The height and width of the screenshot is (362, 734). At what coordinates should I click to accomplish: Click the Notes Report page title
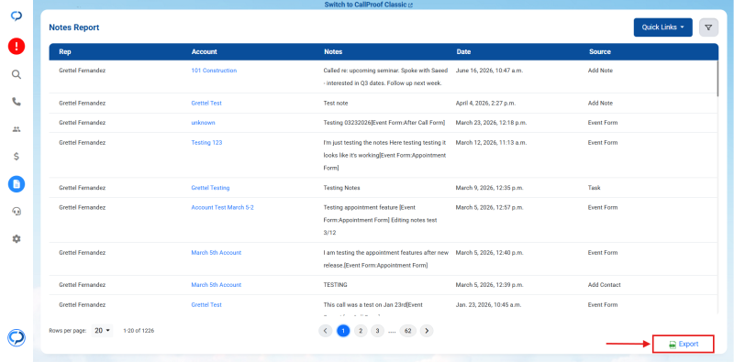[x=74, y=27]
